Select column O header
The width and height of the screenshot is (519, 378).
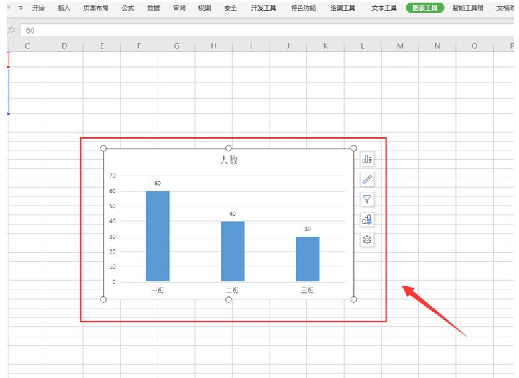click(475, 46)
